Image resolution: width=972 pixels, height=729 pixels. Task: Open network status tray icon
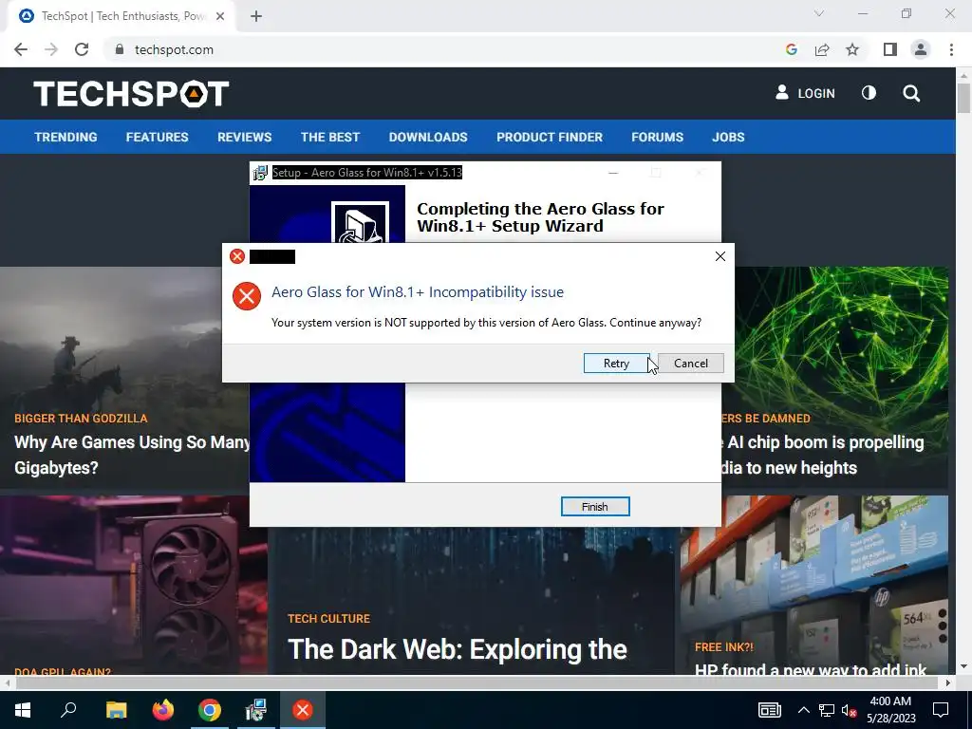pos(827,710)
